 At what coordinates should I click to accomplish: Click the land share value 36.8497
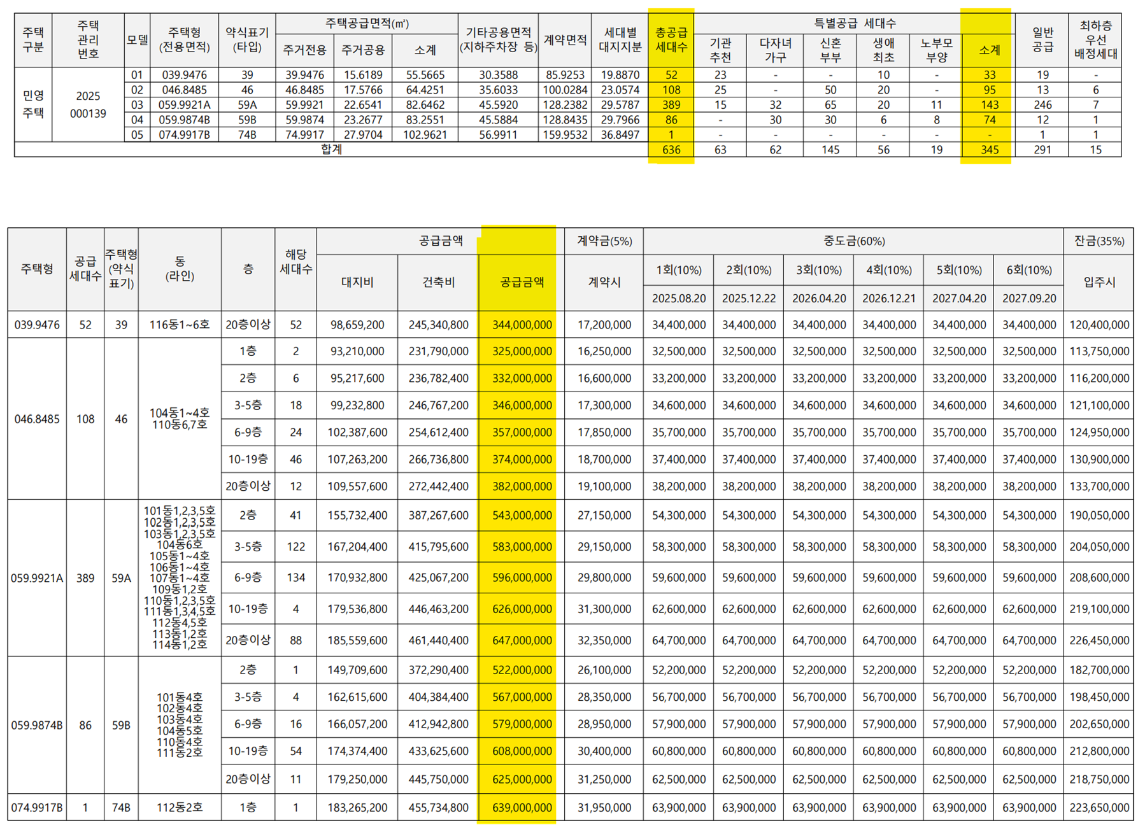click(x=620, y=134)
